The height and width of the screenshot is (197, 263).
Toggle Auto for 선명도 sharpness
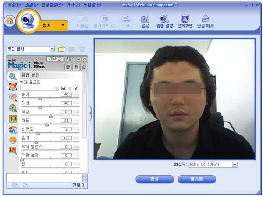click(x=76, y=129)
